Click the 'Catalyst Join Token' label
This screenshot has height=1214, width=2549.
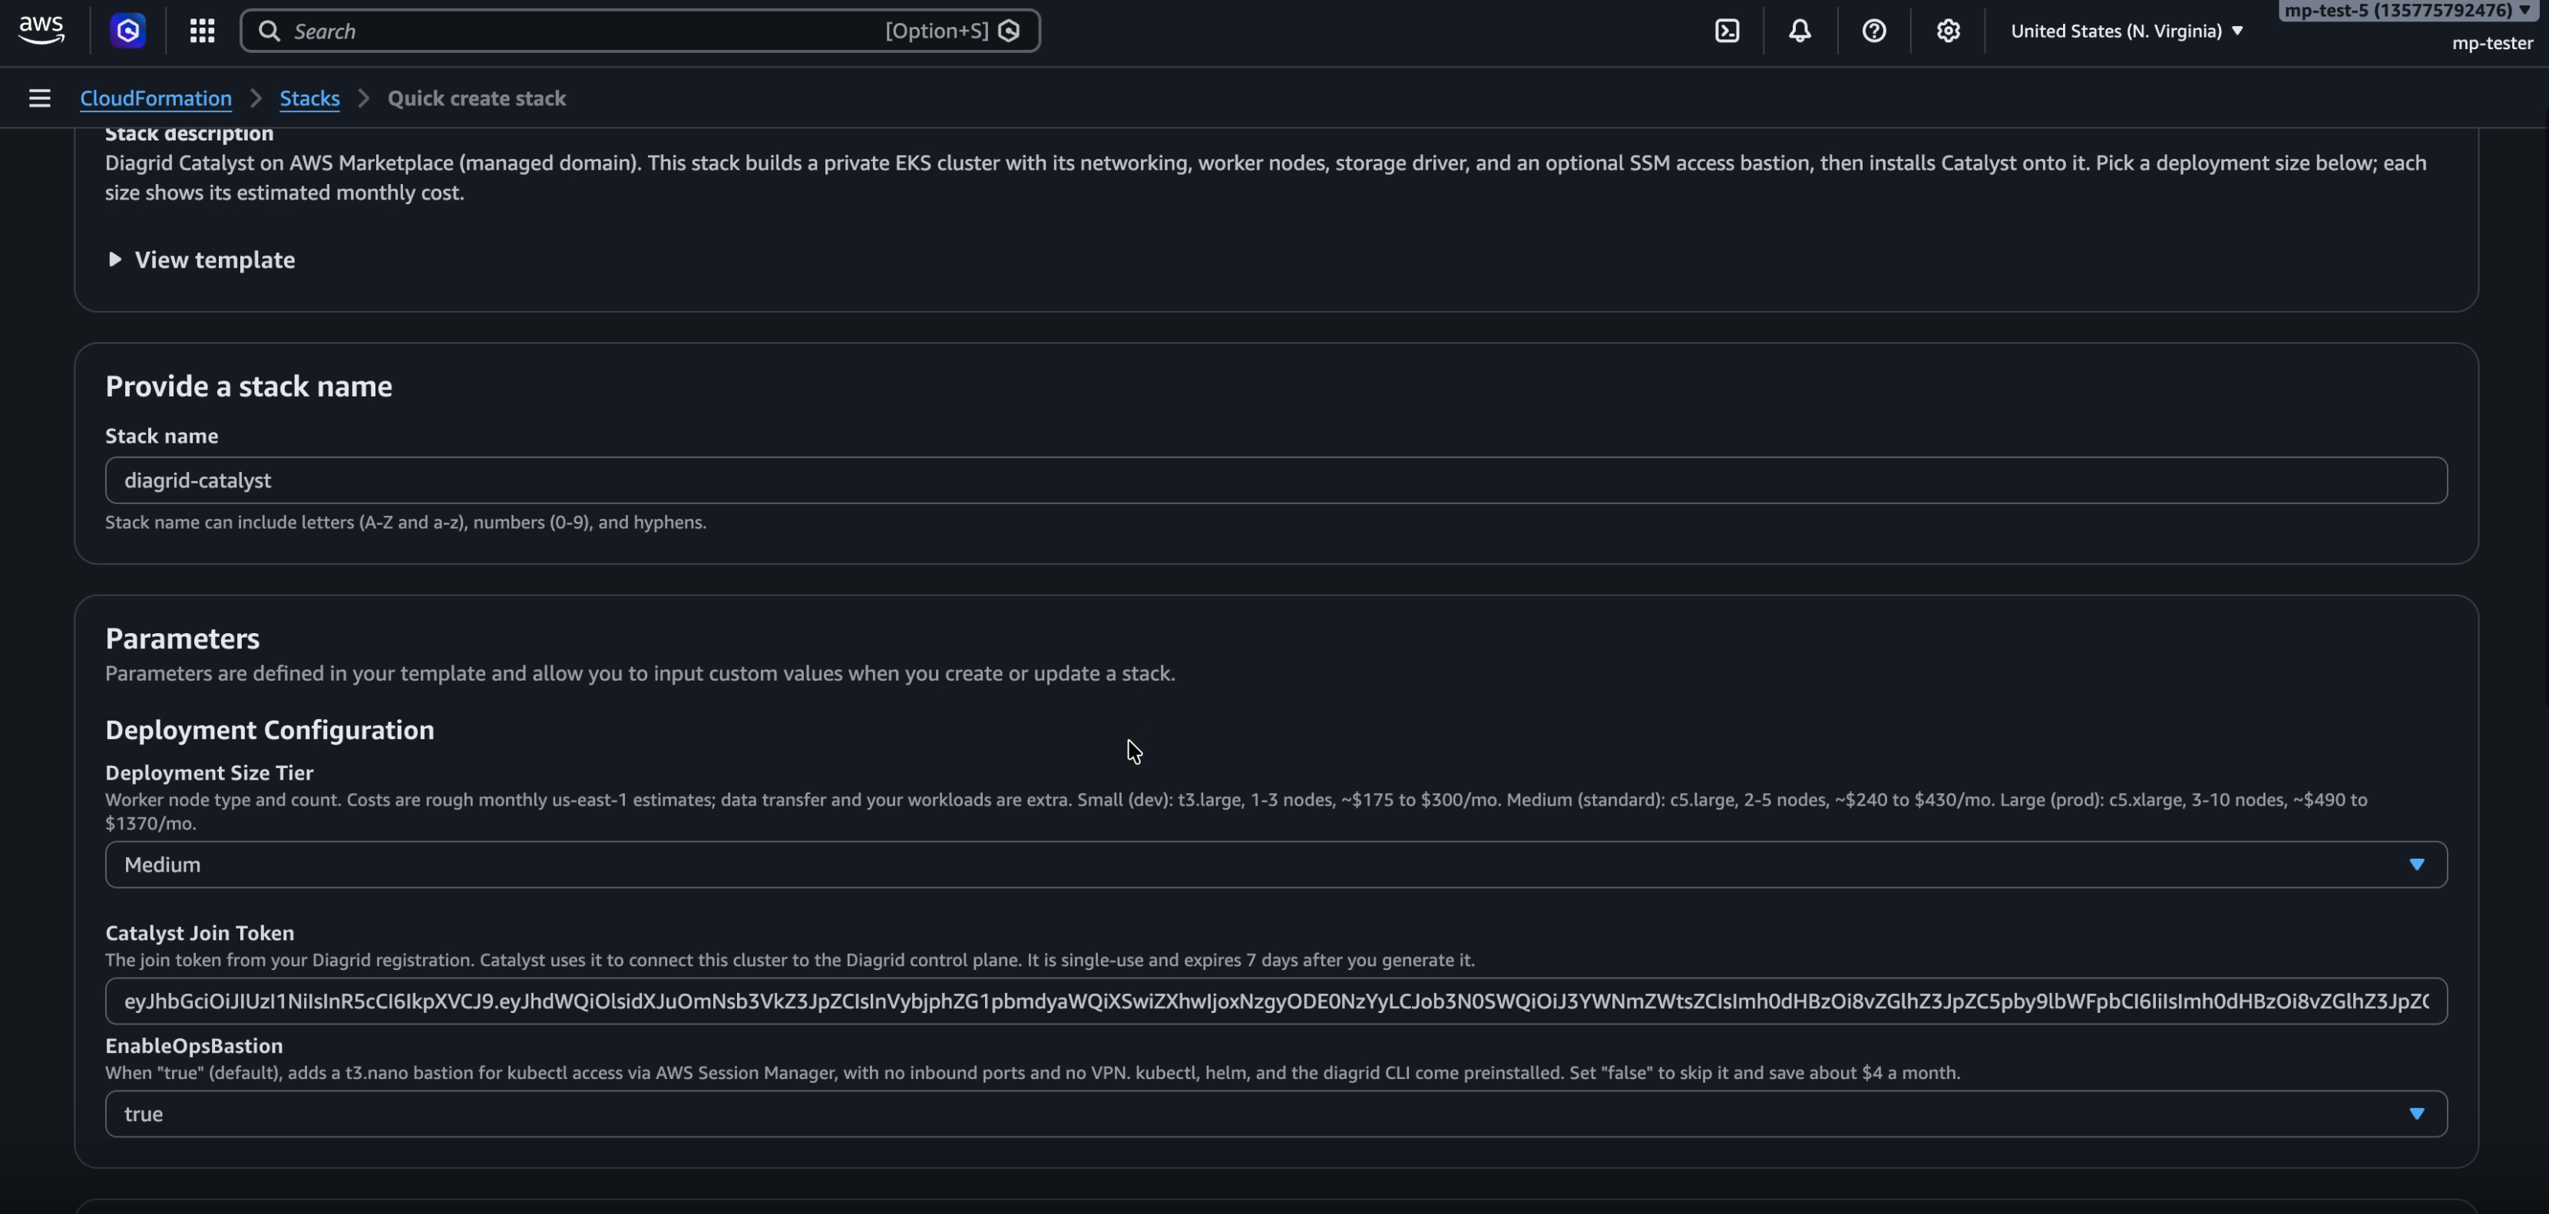pyautogui.click(x=199, y=933)
